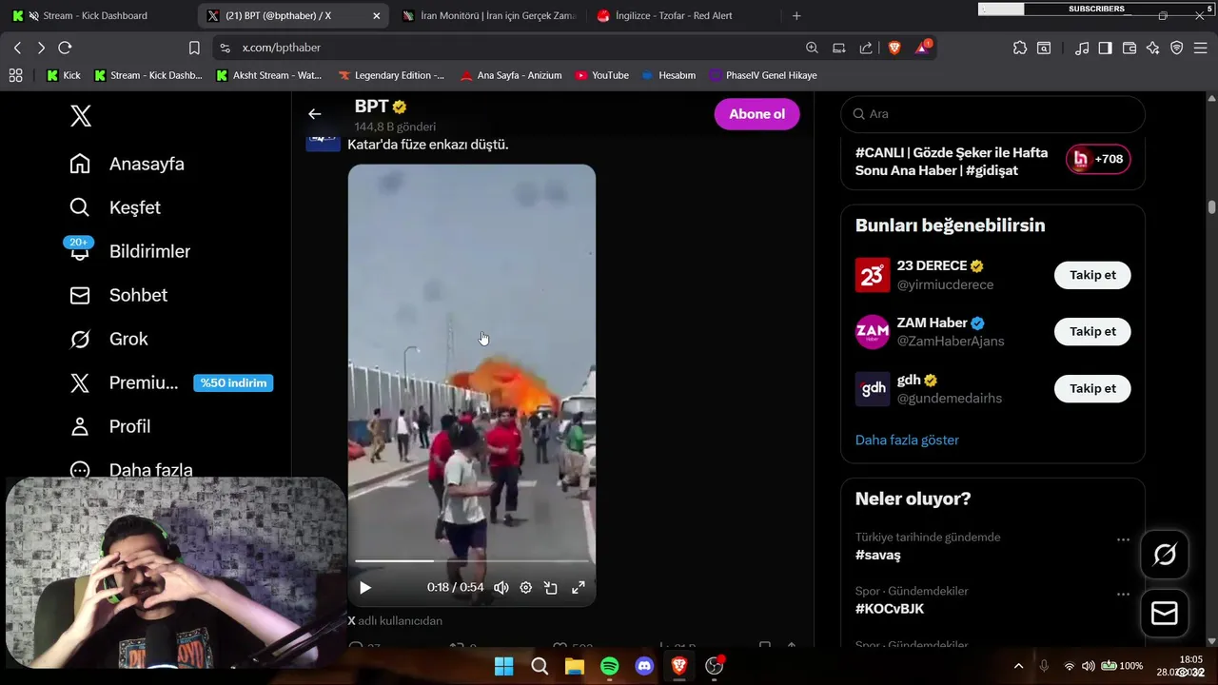
Task: Focus the Ara search field
Action: [x=992, y=113]
